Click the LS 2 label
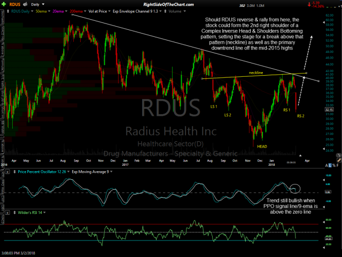The image size is (342, 257). click(228, 115)
